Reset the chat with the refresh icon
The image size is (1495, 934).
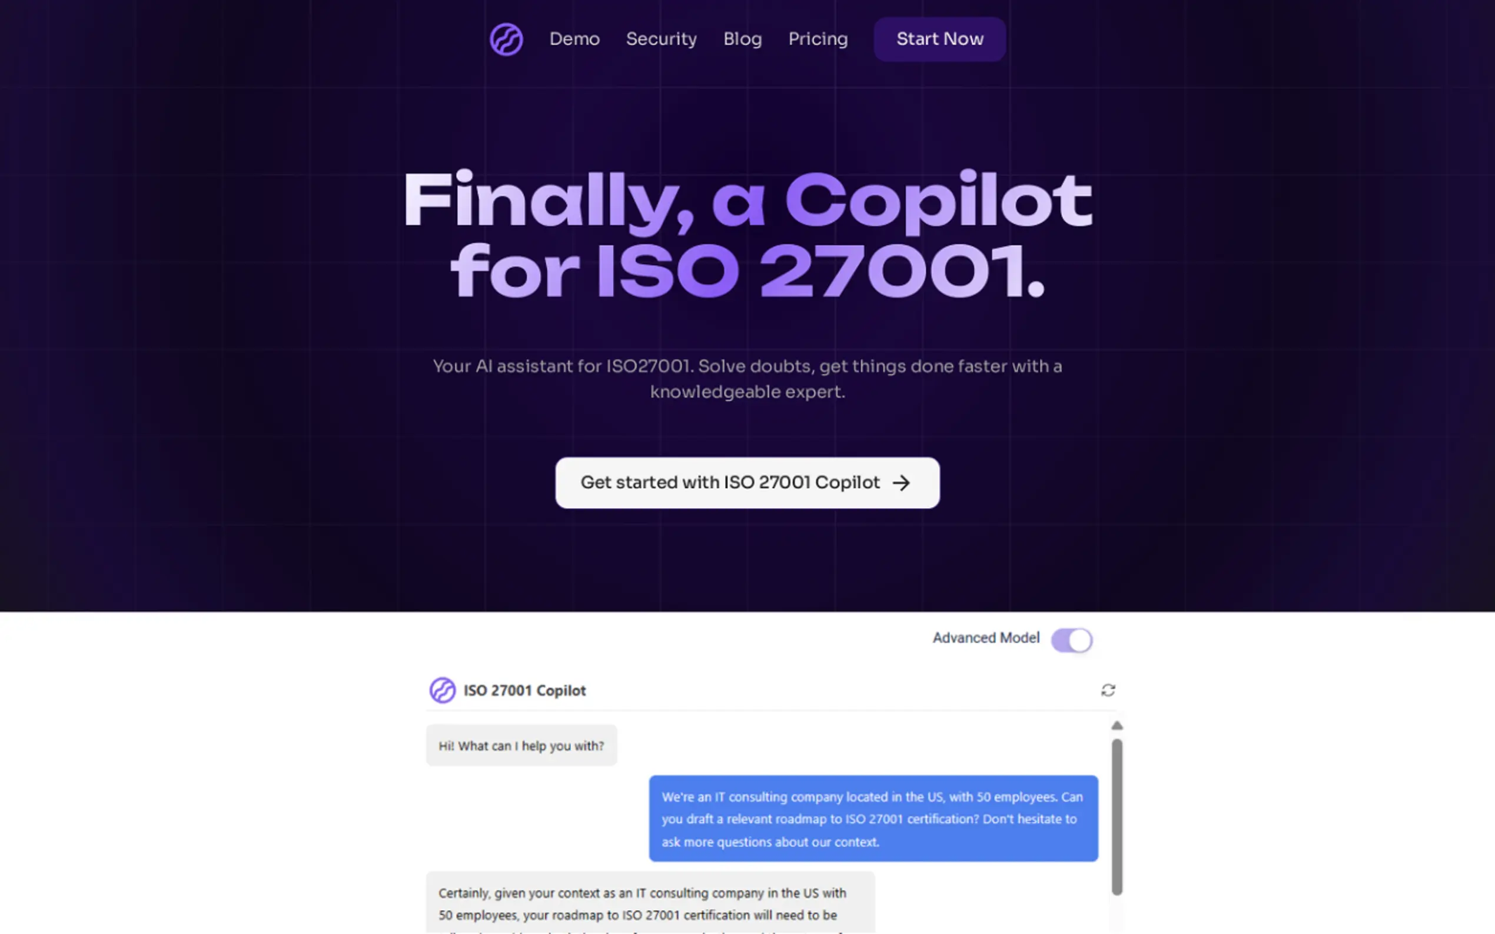[x=1108, y=690]
